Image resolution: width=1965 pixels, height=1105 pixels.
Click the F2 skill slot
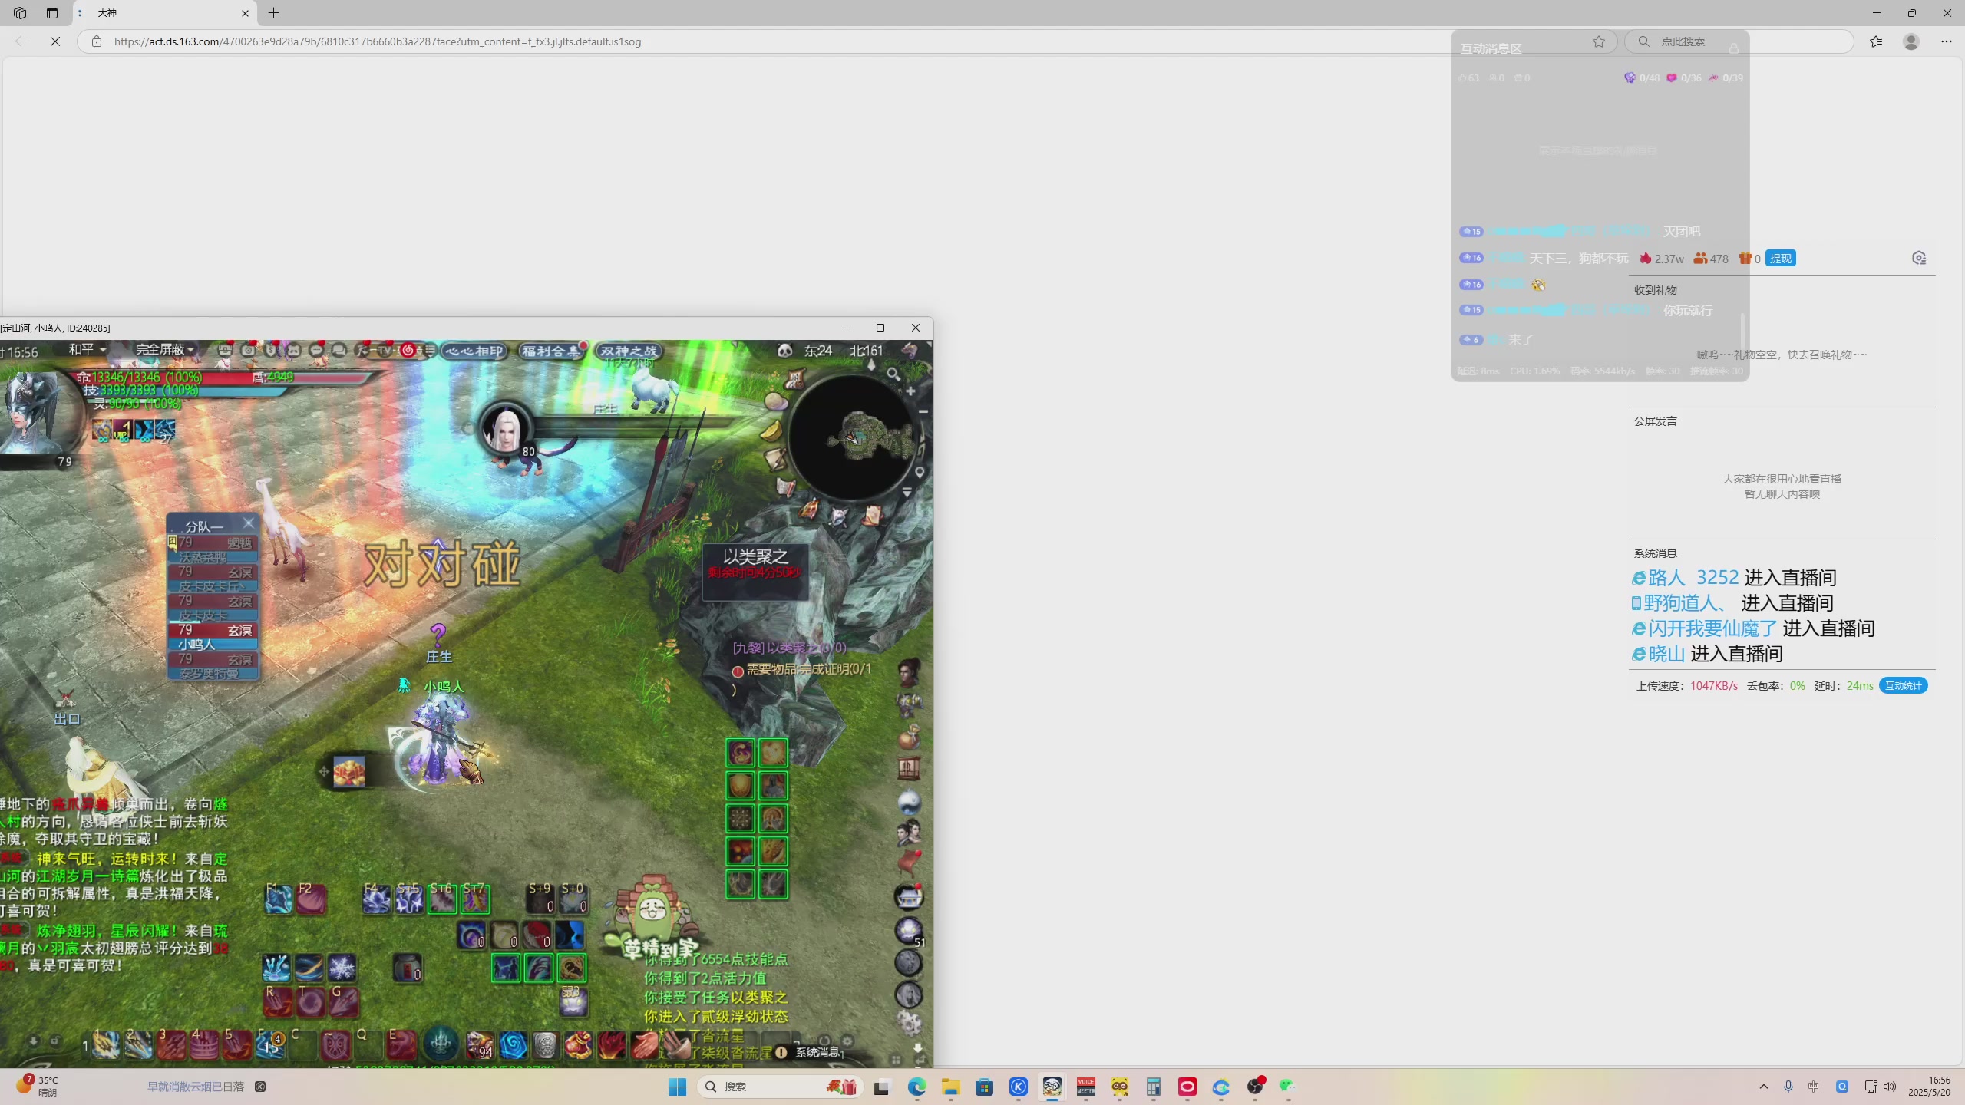[x=312, y=899]
